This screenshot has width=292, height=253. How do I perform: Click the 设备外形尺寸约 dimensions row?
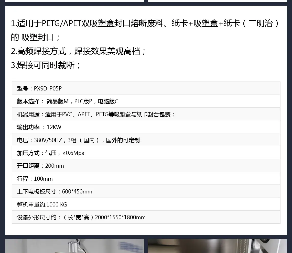pos(146,217)
